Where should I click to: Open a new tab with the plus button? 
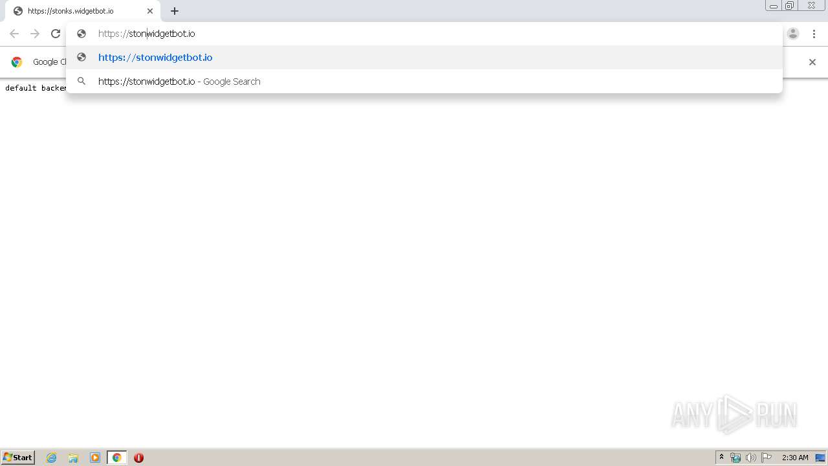[x=175, y=11]
